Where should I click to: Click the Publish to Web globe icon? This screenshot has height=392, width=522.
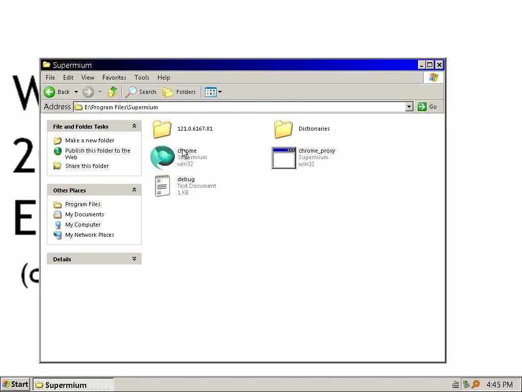point(58,151)
